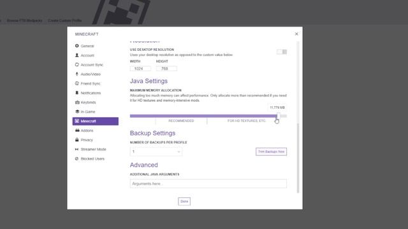Click the Blocked Users icon
Viewport: 408px width, 229px height.
76,158
